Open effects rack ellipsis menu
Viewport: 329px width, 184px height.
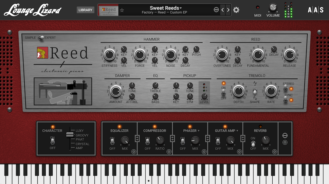point(285,136)
